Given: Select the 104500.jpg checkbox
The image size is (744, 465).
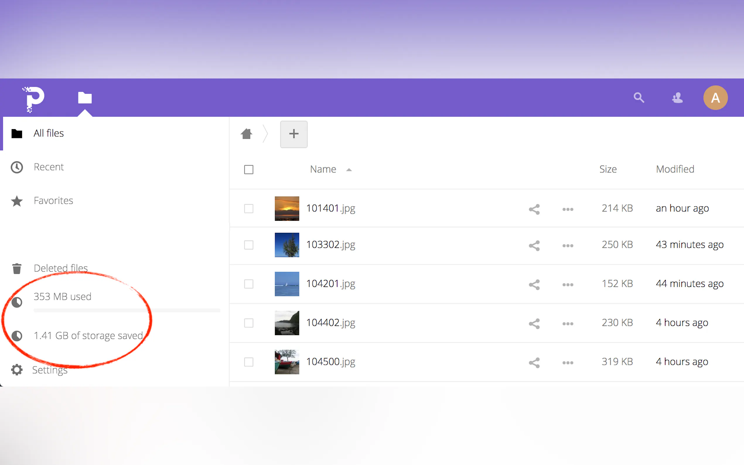Looking at the screenshot, I should coord(248,362).
